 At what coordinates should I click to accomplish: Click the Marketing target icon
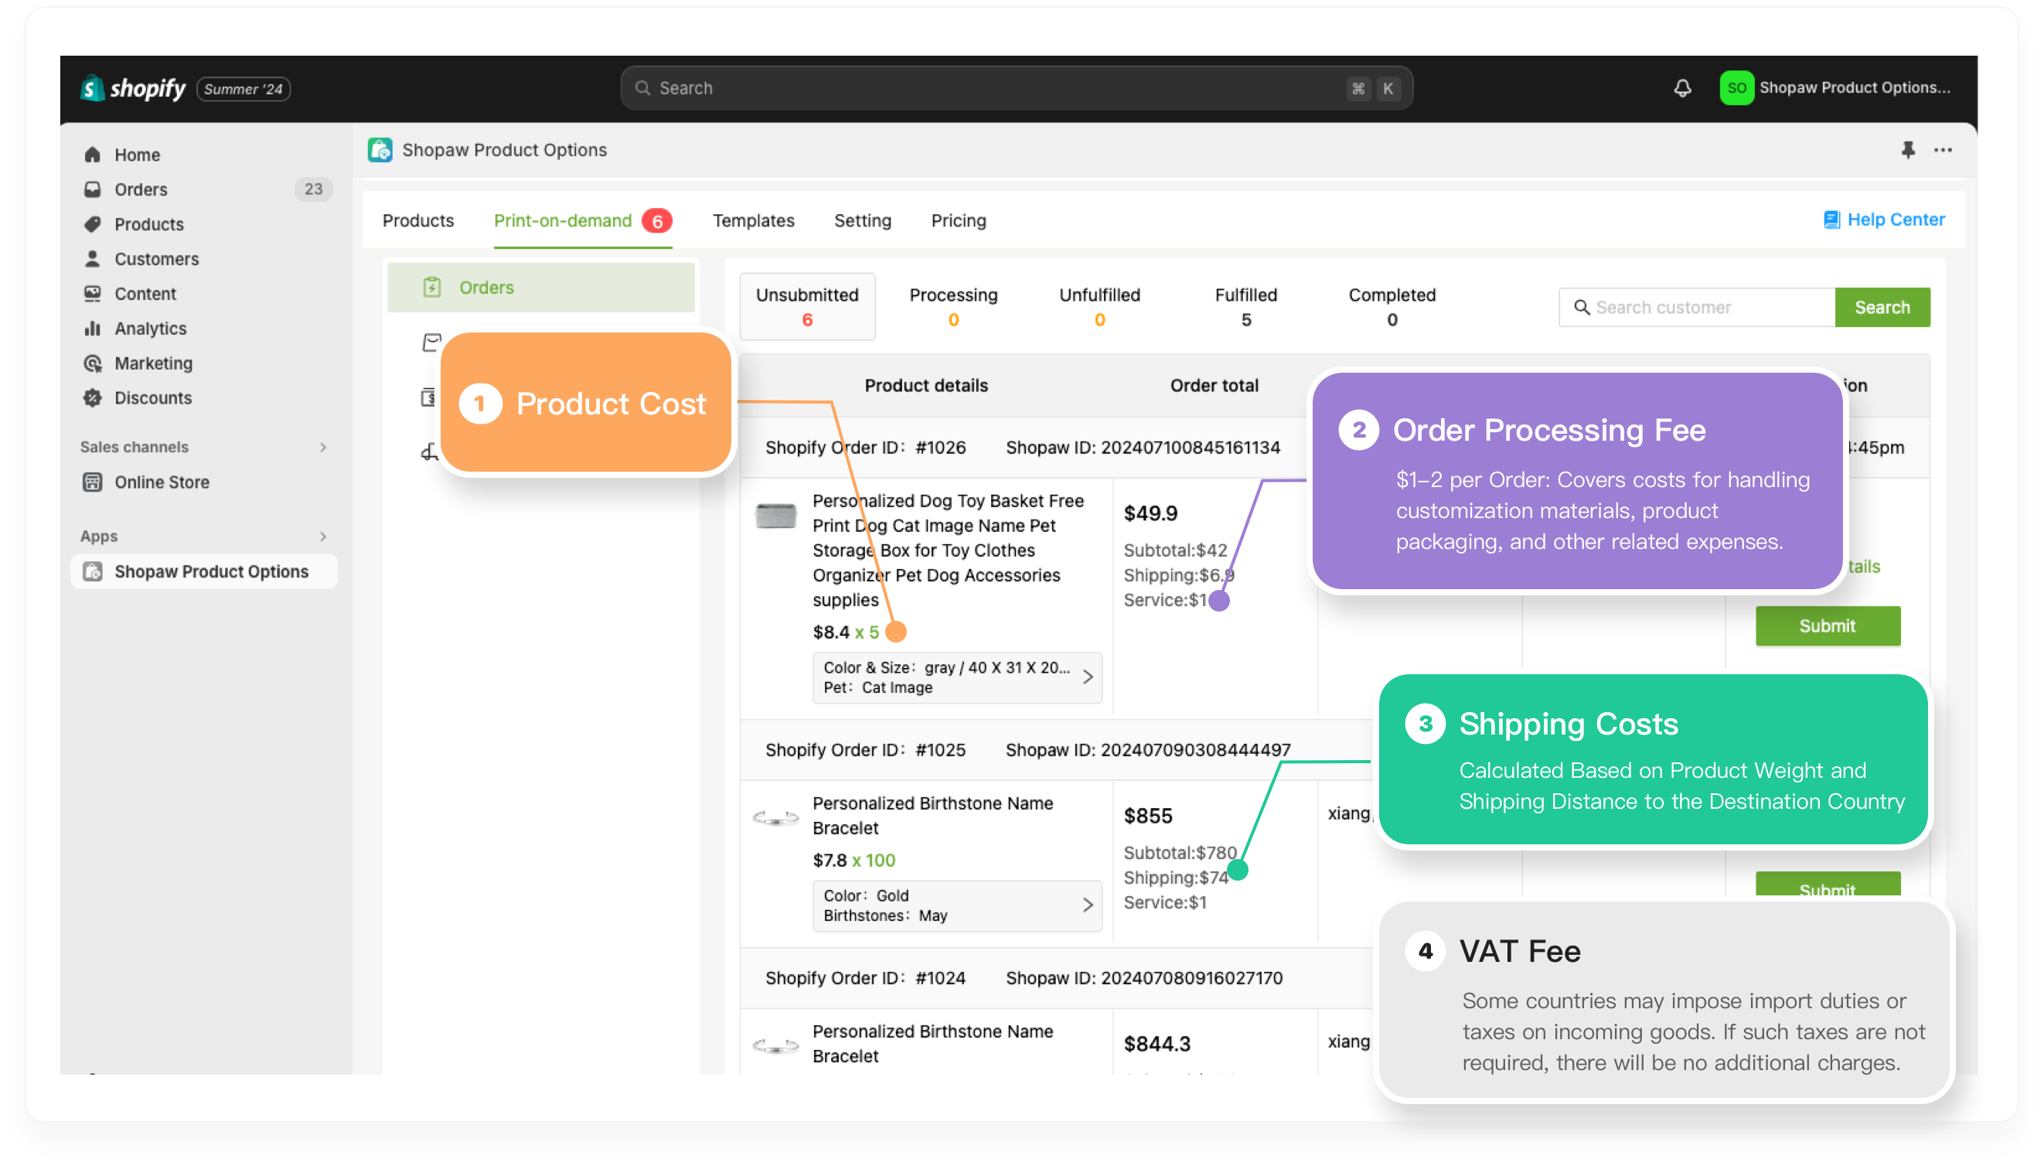point(93,363)
